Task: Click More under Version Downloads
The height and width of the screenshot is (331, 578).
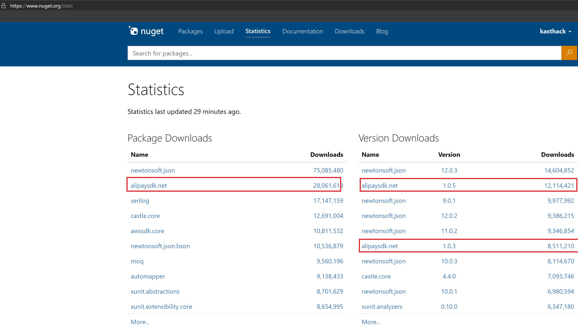Action: pos(371,322)
